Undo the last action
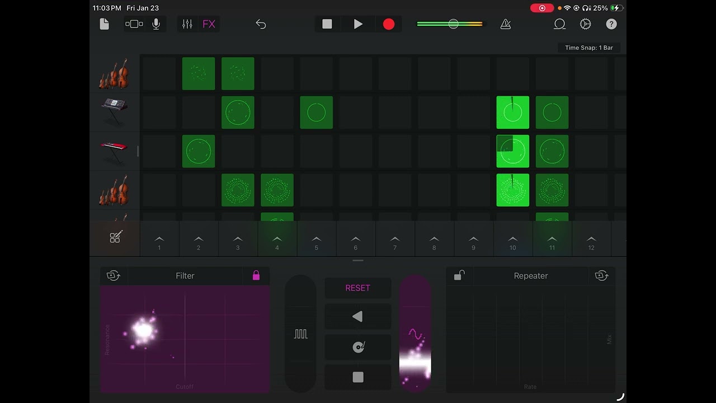716x403 pixels. (261, 24)
